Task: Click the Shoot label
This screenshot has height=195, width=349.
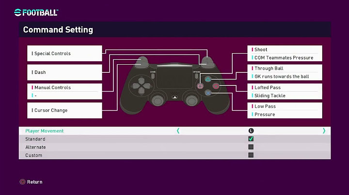Action: coord(261,50)
